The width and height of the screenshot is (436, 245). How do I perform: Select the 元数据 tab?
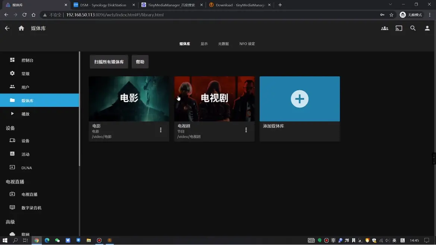224,44
